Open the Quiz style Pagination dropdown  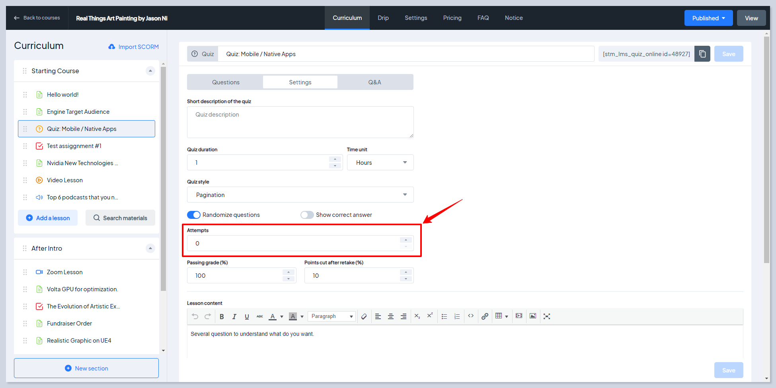(300, 195)
